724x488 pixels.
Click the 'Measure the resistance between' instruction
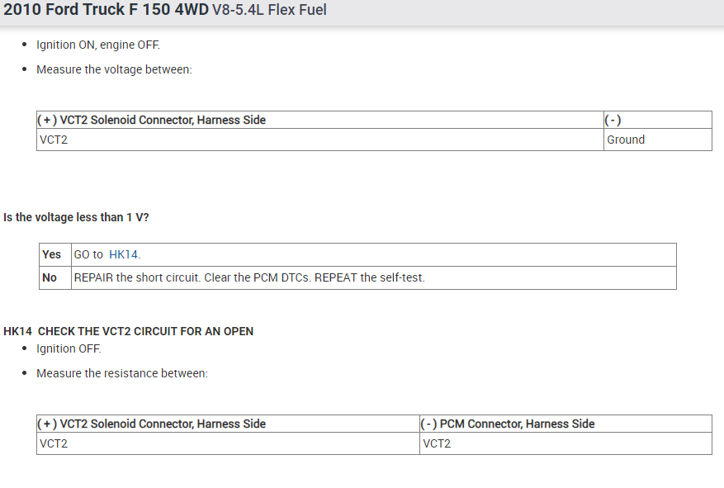tap(122, 373)
